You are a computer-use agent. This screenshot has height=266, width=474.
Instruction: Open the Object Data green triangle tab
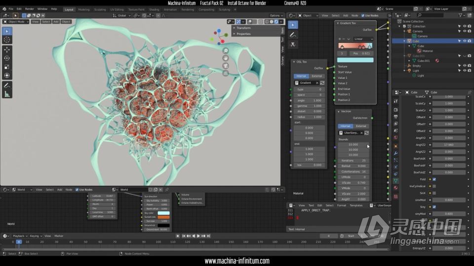point(395,180)
